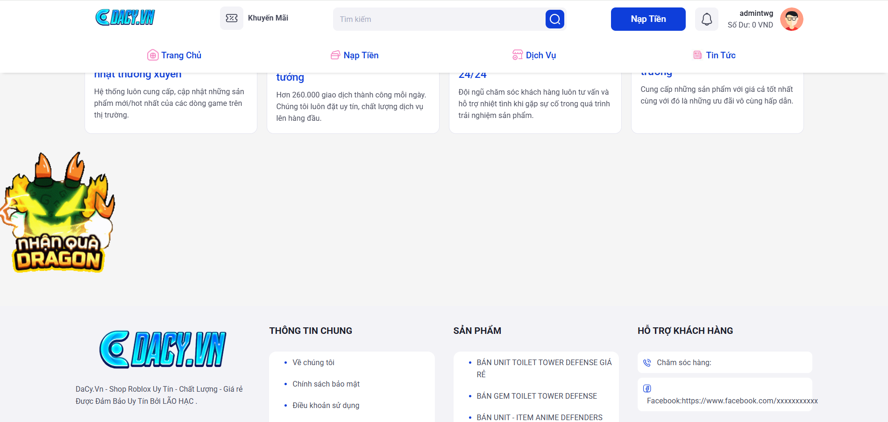Click the Khuyến Mãi label

(268, 18)
